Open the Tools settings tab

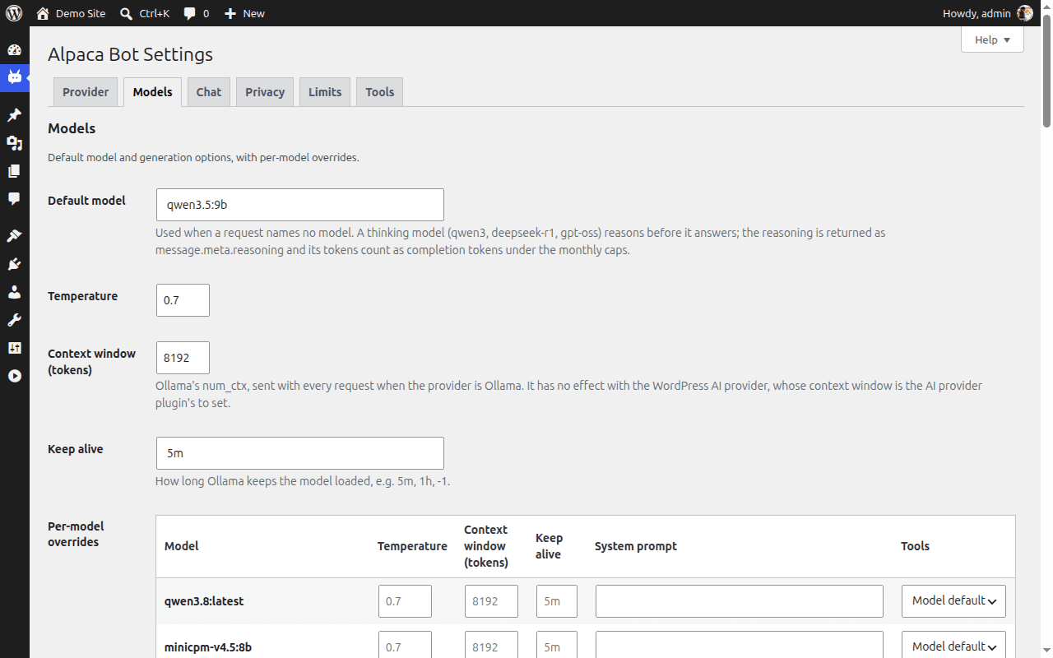[380, 92]
